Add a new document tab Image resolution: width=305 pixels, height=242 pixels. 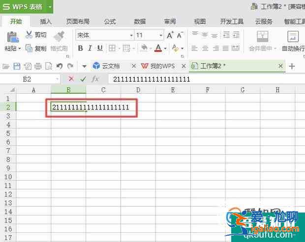click(292, 66)
